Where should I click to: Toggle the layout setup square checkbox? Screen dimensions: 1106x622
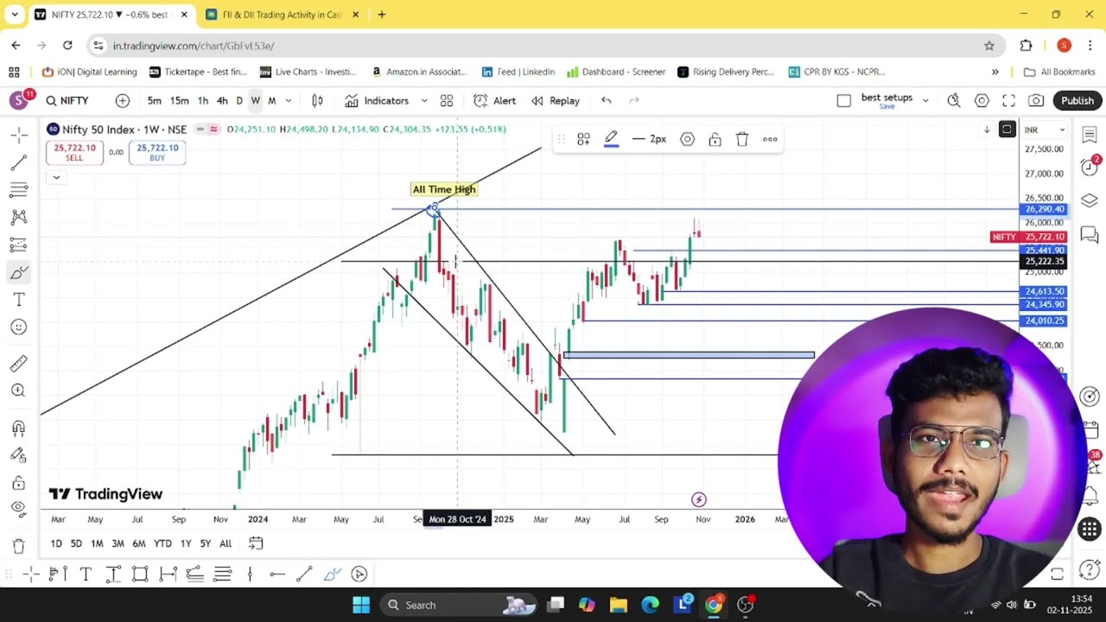(x=844, y=101)
